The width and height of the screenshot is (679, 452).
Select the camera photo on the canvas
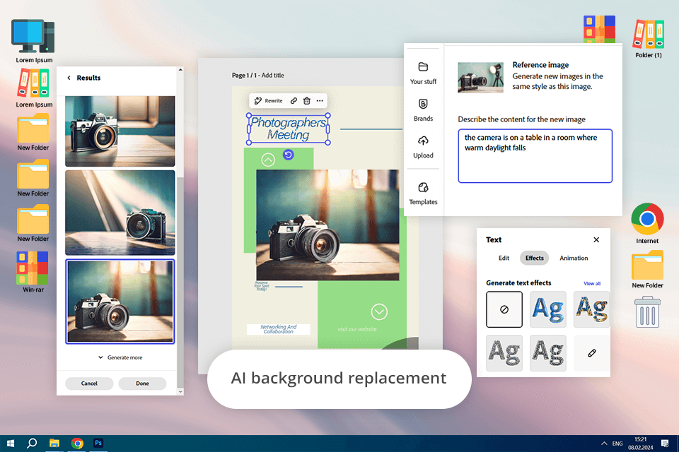tap(327, 225)
